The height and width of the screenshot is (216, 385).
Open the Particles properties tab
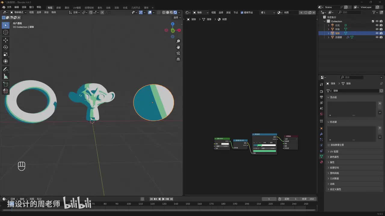322,139
